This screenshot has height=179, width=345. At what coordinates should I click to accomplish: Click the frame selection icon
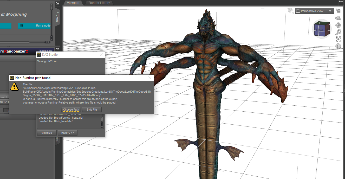338,39
